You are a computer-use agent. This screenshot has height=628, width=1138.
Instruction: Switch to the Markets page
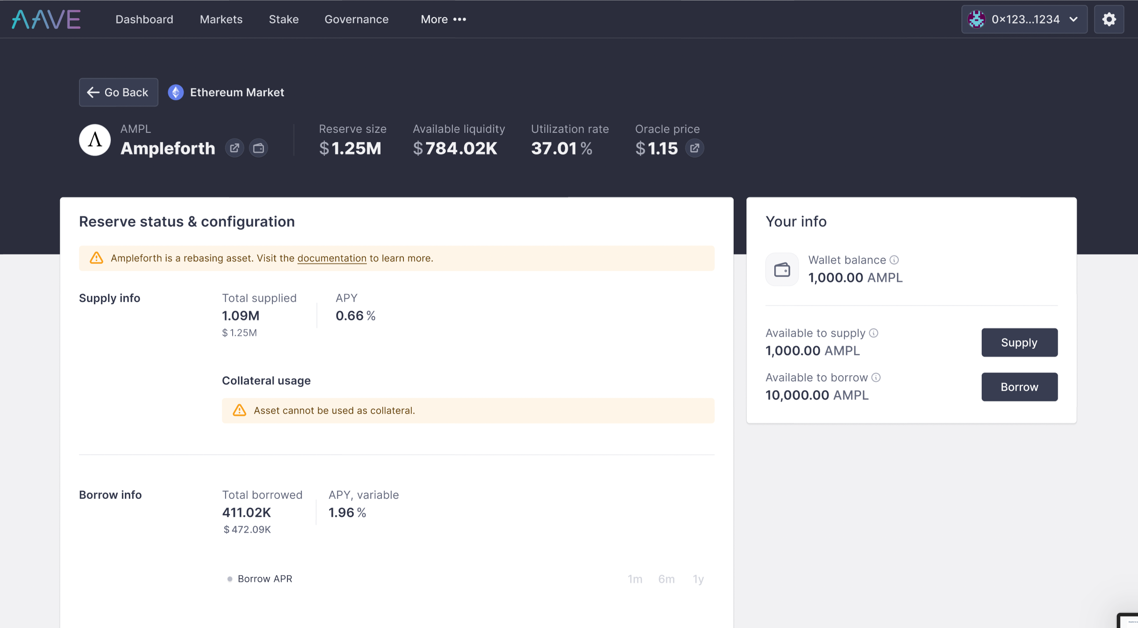click(221, 19)
